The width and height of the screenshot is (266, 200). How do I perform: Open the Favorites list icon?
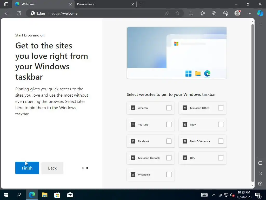[x=203, y=13]
